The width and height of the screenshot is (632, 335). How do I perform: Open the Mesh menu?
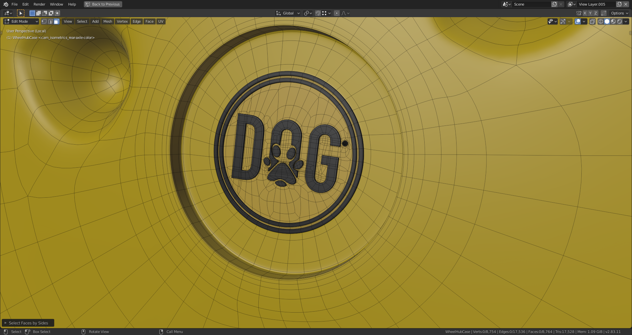108,21
